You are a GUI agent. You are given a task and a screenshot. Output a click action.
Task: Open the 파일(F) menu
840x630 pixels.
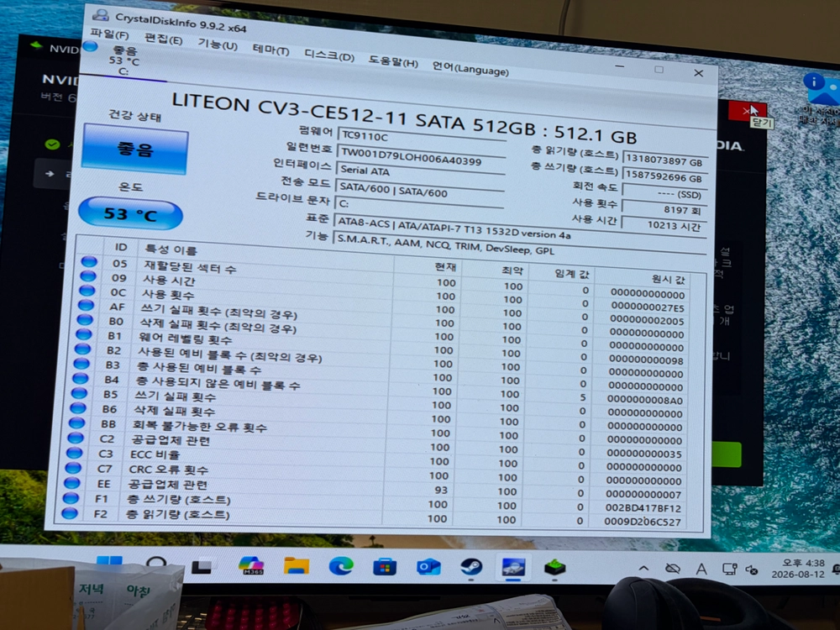pos(110,34)
